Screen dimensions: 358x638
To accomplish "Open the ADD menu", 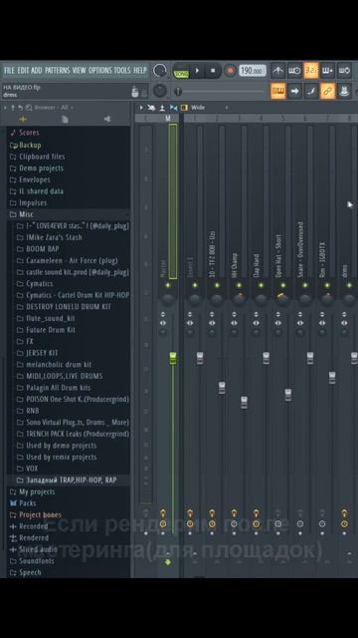I will click(x=37, y=71).
